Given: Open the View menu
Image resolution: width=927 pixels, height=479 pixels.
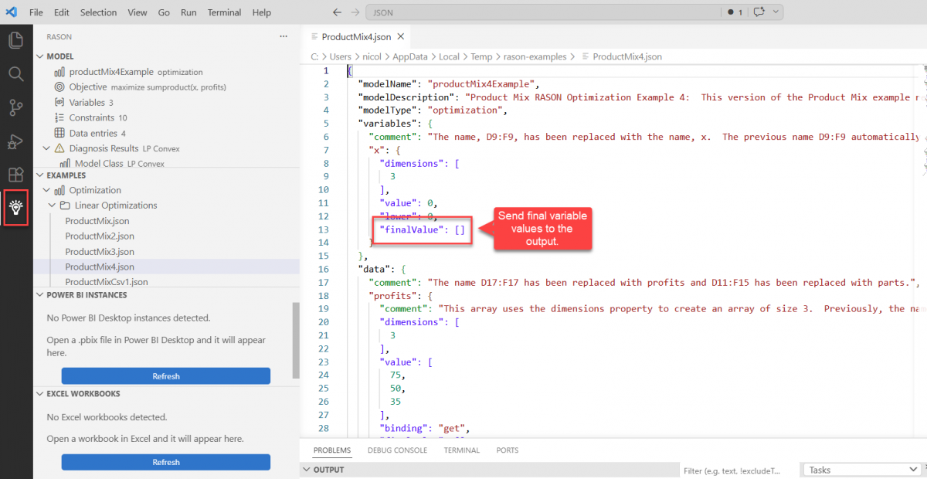Looking at the screenshot, I should [x=138, y=12].
